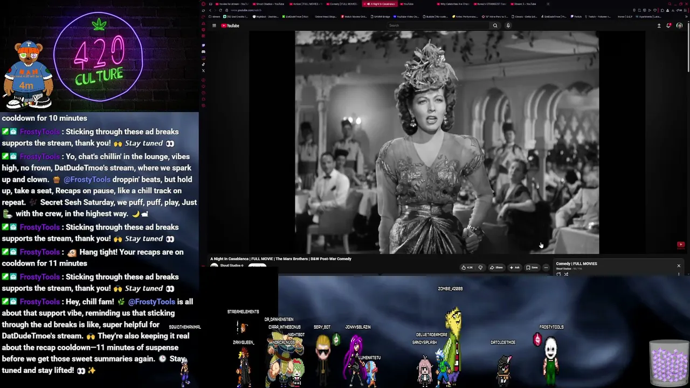690x388 pixels.
Task: Play or pause the Casablanca video
Action: (446, 142)
